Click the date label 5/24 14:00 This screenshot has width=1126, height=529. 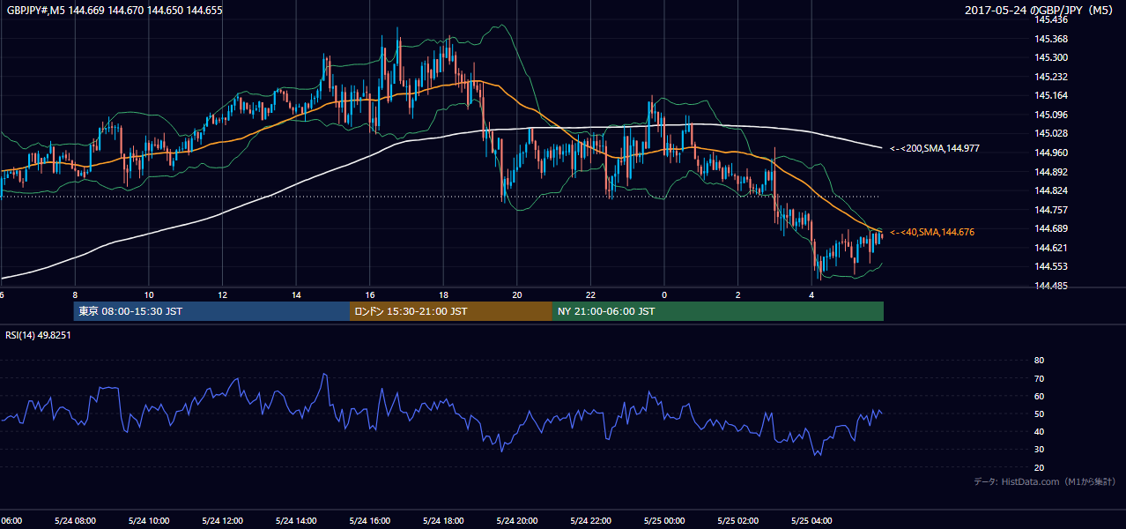point(297,521)
